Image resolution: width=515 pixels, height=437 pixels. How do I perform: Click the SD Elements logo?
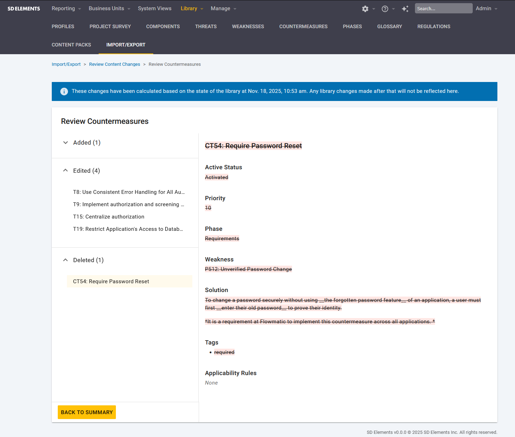click(24, 8)
